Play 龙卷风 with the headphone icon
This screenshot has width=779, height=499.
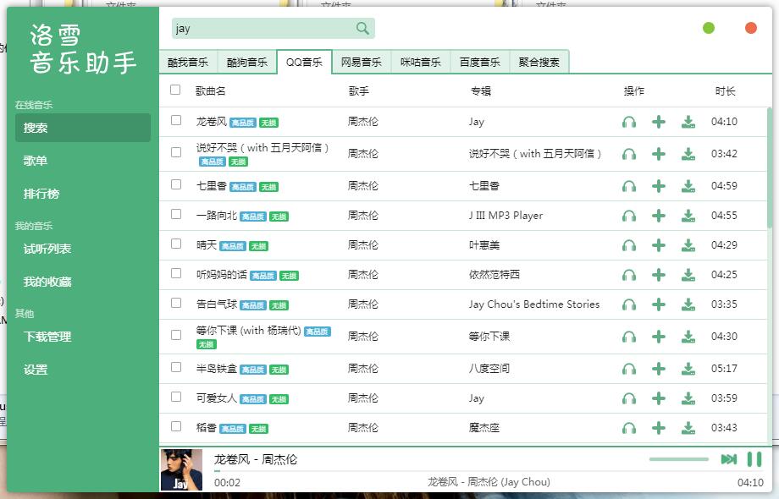click(629, 122)
